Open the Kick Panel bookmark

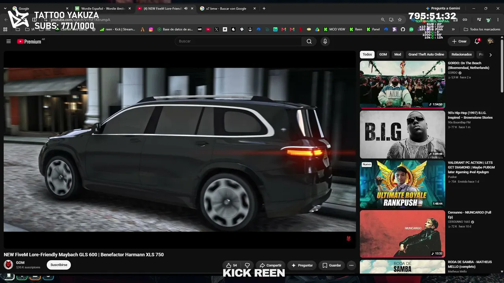click(x=373, y=29)
